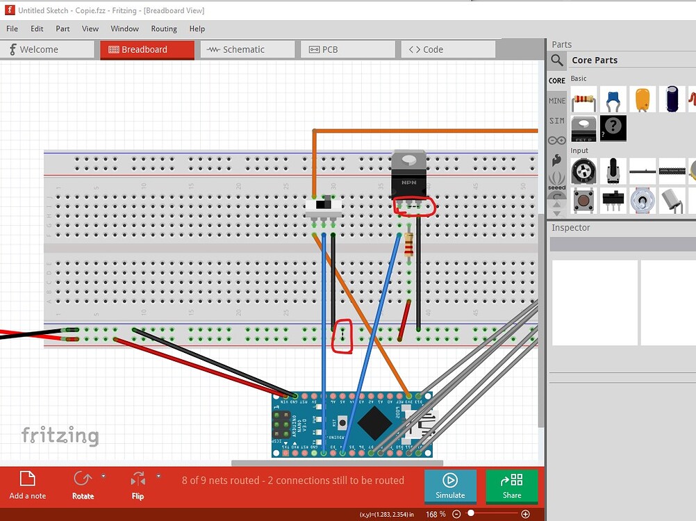Click the Share button

pos(512,486)
